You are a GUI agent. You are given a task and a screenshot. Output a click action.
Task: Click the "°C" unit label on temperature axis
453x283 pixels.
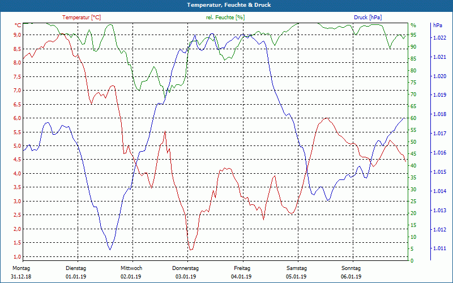tap(18, 25)
